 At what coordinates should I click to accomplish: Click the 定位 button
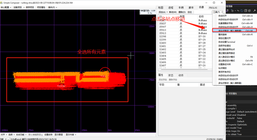coord(190,12)
